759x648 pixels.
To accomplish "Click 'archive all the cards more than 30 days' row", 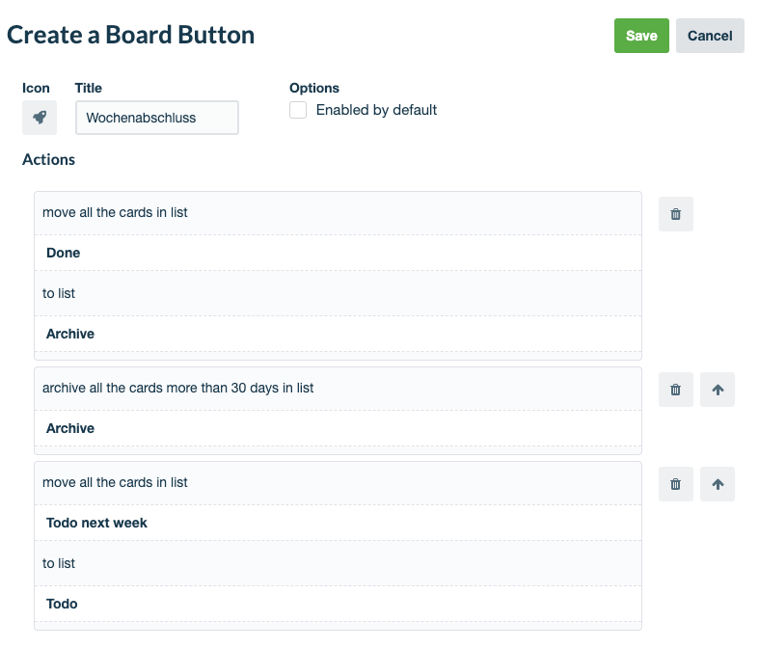I will pos(338,389).
